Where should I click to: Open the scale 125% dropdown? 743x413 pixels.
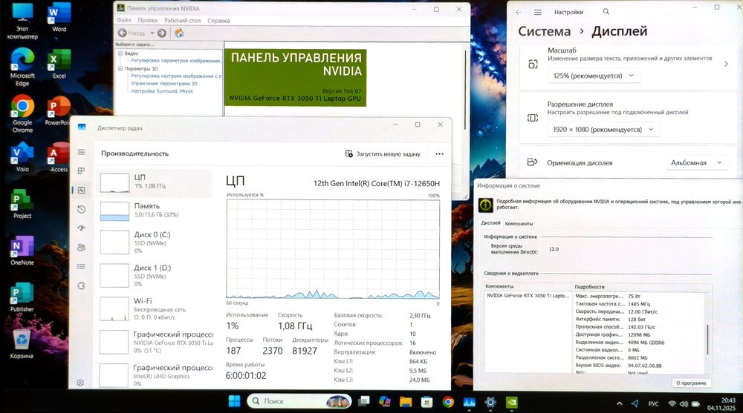593,76
